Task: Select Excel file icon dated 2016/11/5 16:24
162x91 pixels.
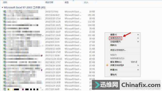Action: [x=5, y=72]
